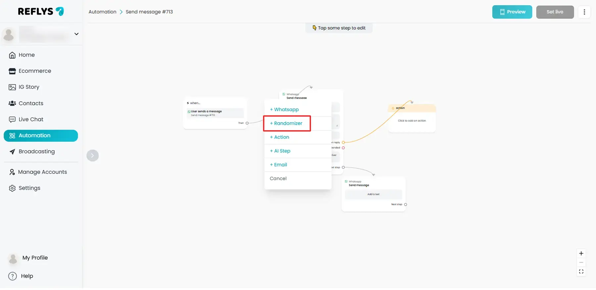This screenshot has height=290, width=596.
Task: Click Automation breadcrumb link
Action: tap(102, 12)
